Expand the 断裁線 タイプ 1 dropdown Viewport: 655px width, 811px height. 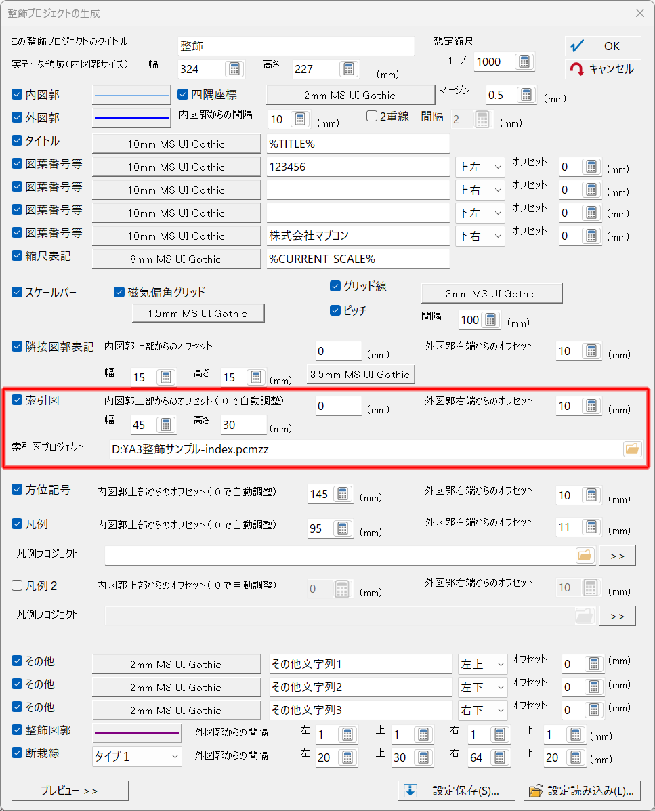click(137, 757)
